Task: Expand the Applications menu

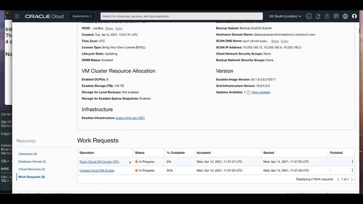Action: click(82, 16)
